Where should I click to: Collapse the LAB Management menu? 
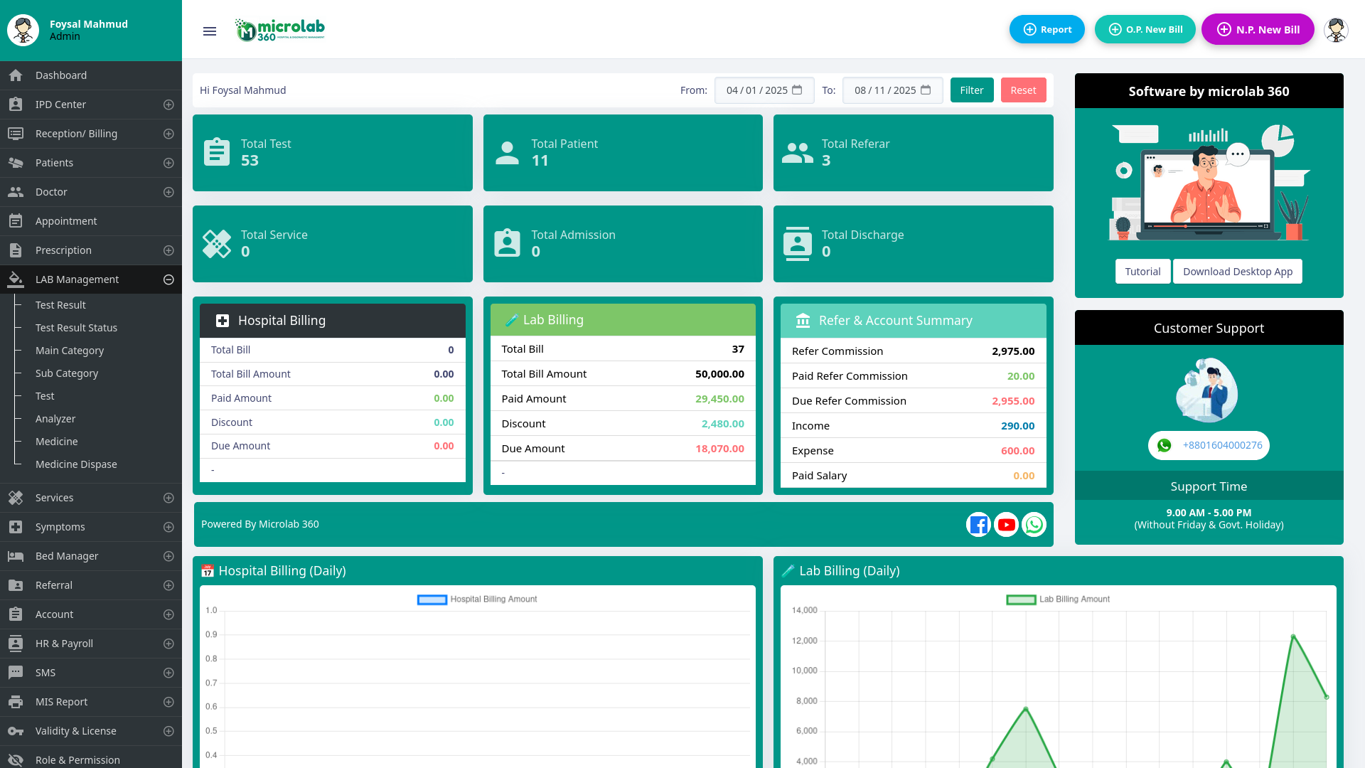(x=168, y=279)
